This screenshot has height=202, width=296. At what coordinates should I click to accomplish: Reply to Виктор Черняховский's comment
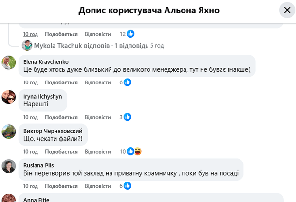click(97, 152)
